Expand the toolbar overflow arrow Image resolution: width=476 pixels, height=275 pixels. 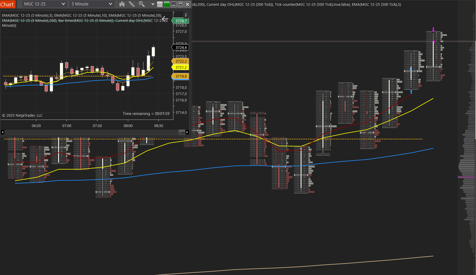coord(153,4)
